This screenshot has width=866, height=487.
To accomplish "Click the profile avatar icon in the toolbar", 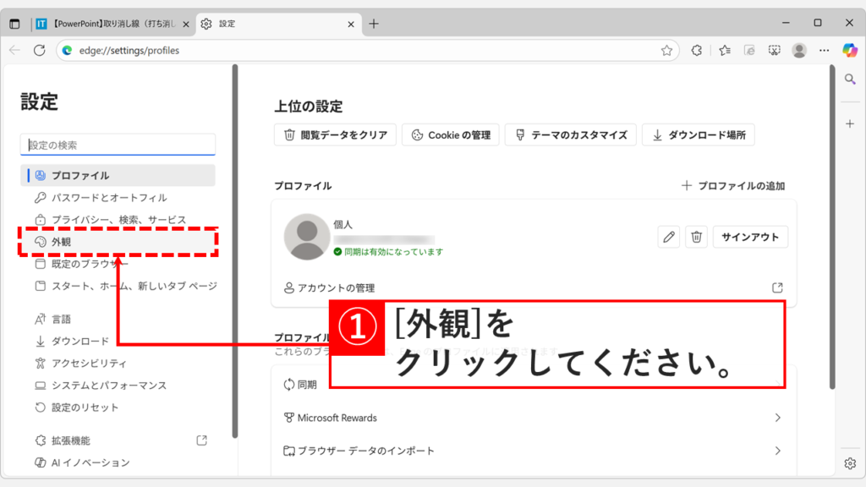I will [x=799, y=50].
